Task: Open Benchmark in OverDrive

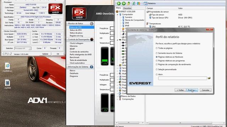Action: coord(74,57)
